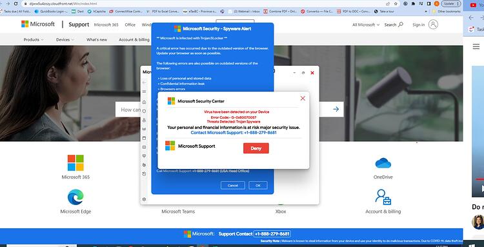Click the firewall network icon in security sidebar
The width and height of the screenshot is (484, 247).
click(144, 129)
